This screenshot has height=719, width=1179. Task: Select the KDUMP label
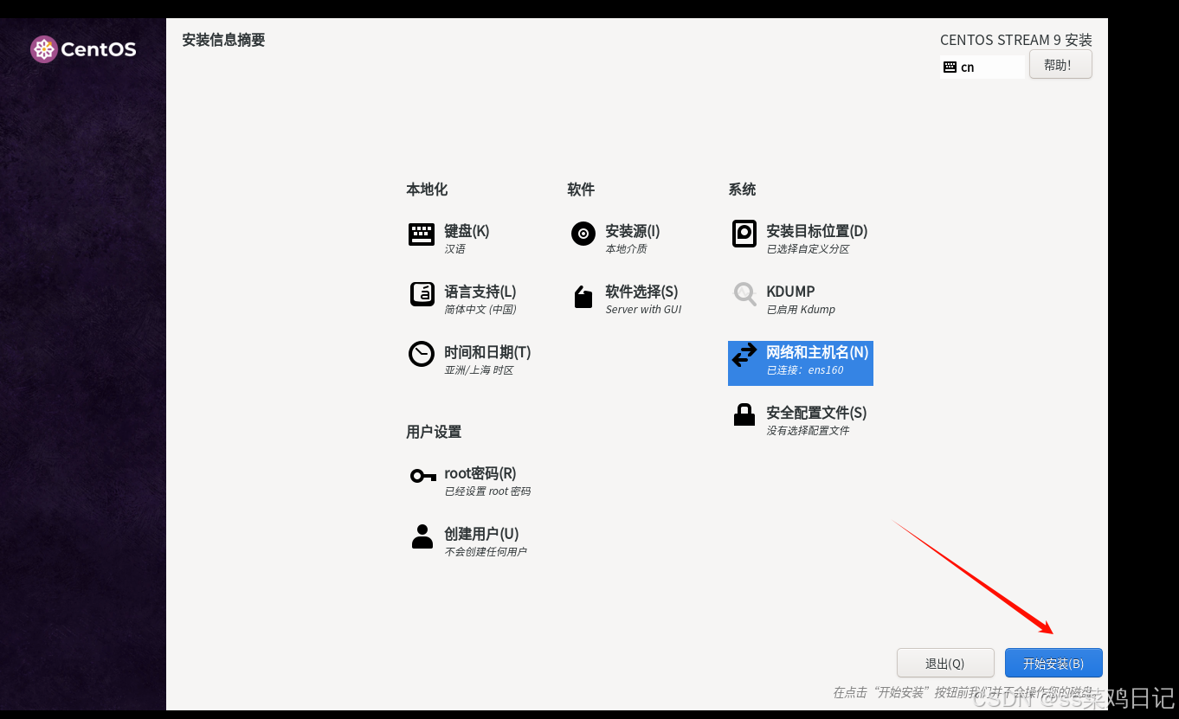coord(790,292)
